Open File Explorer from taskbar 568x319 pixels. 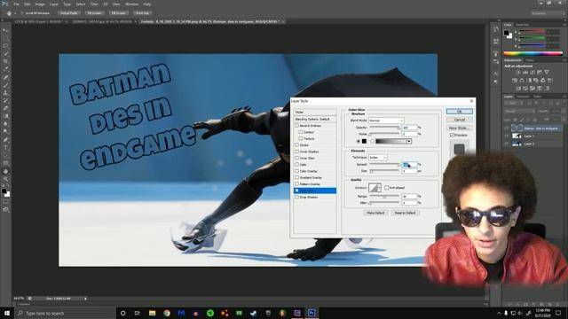pos(152,313)
